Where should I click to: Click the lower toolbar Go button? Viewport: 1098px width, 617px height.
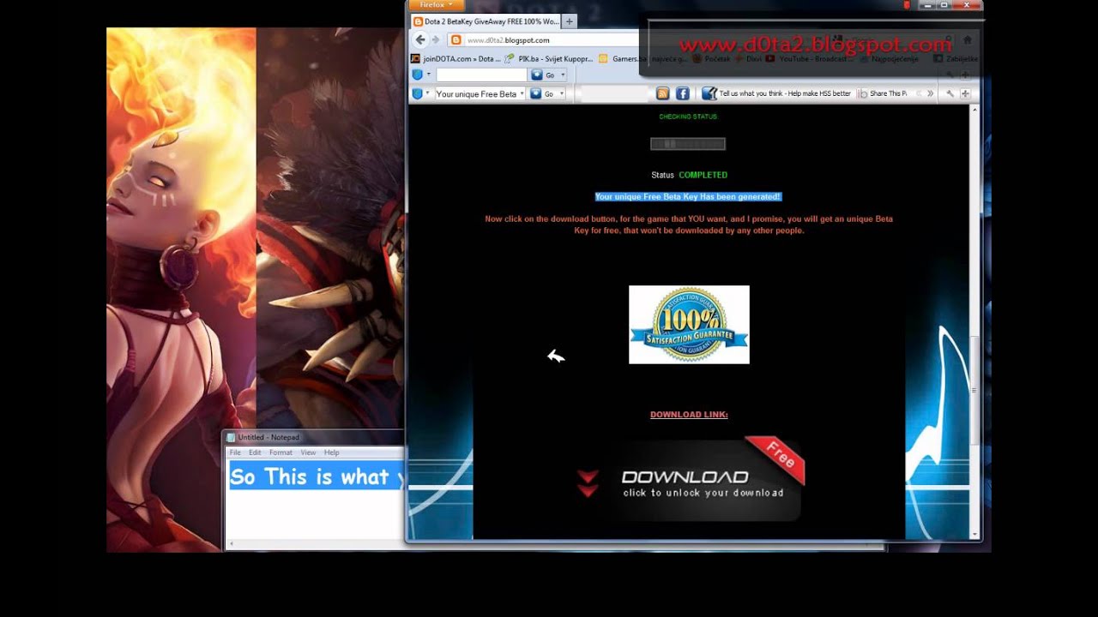pyautogui.click(x=542, y=93)
